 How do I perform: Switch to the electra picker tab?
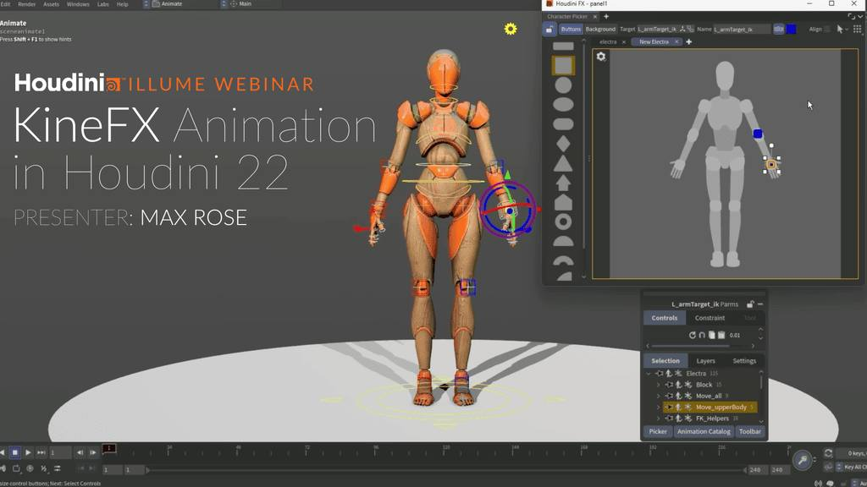pos(608,42)
